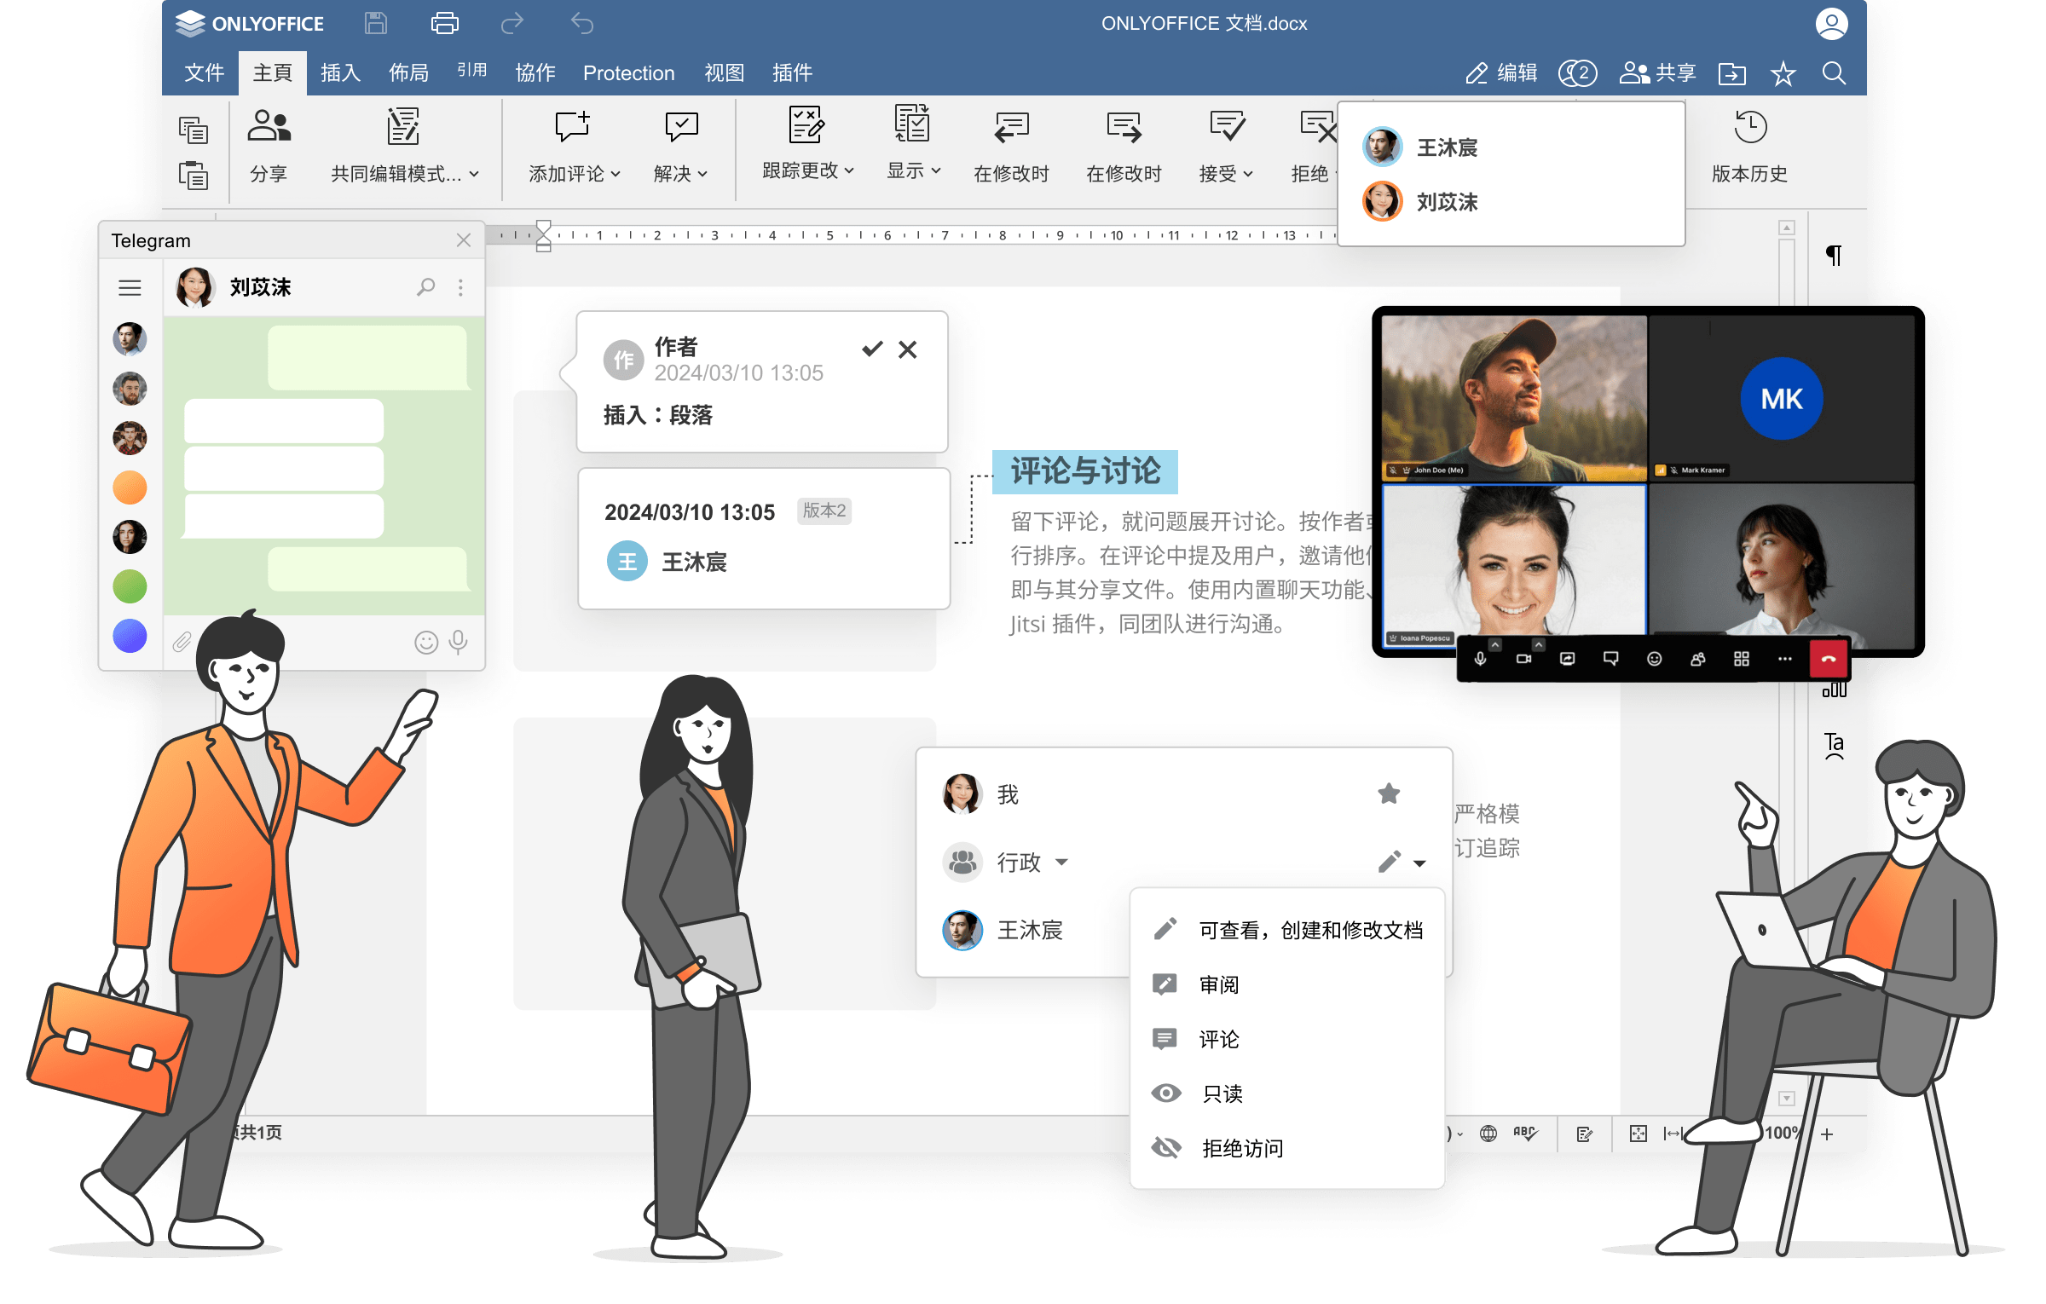Click the Undo arrow icon

pos(581,23)
